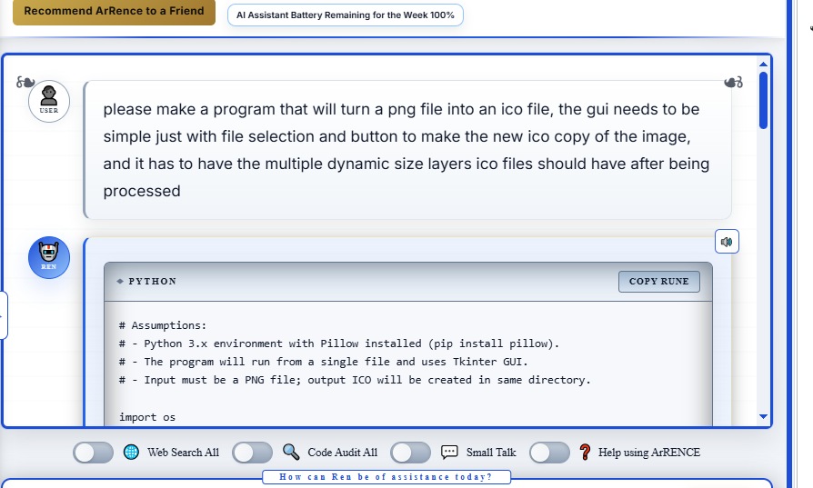813x488 pixels.
Task: Click the '# Assumptions:' code line
Action: 163,325
